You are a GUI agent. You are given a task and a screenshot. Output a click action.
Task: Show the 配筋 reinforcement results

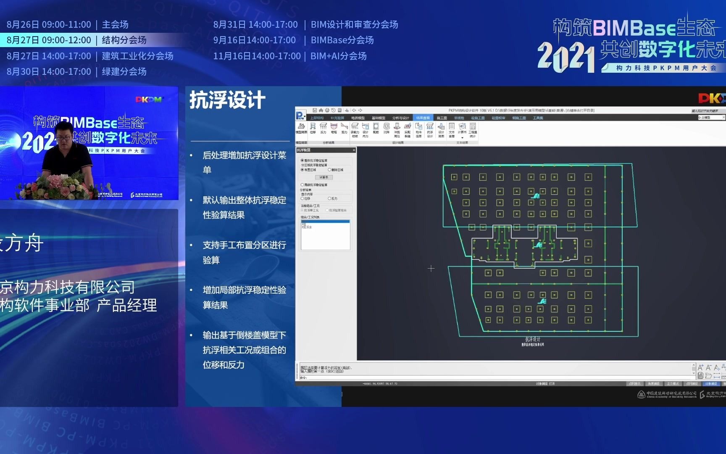376,129
